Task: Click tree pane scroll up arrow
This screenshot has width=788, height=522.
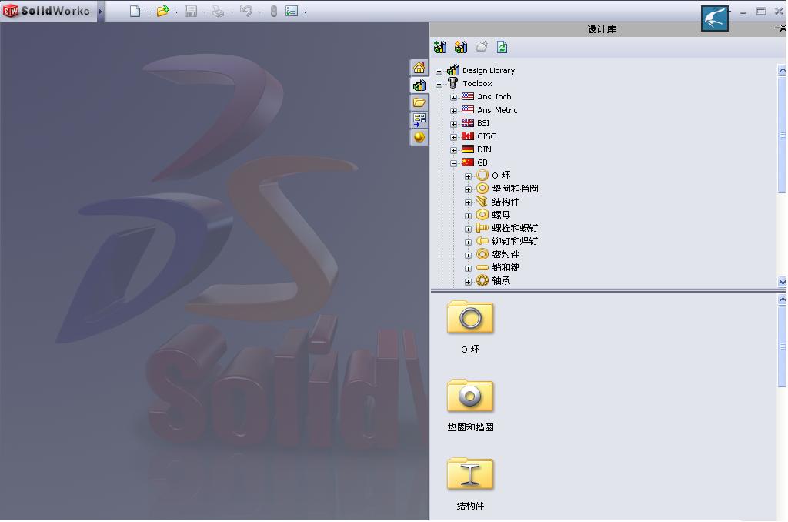Action: click(782, 70)
